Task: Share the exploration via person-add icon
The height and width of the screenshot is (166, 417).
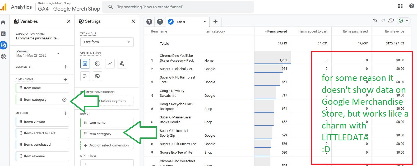Action: click(x=391, y=20)
